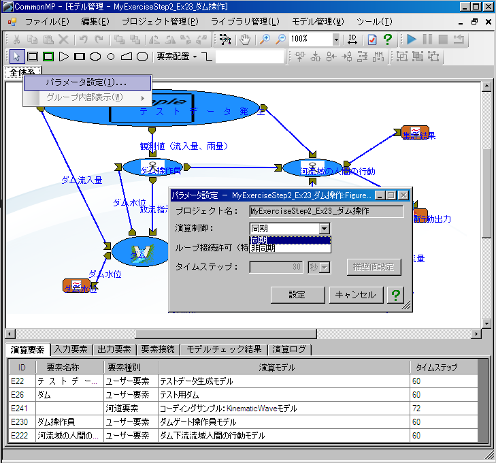Open the zoom percentage dropdown
The width and height of the screenshot is (496, 463).
tap(336, 39)
